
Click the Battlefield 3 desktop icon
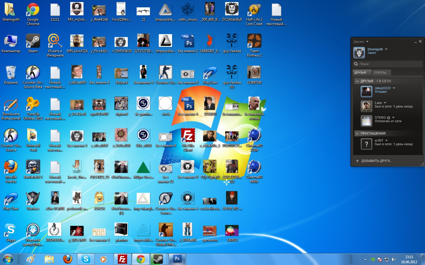coord(33,167)
